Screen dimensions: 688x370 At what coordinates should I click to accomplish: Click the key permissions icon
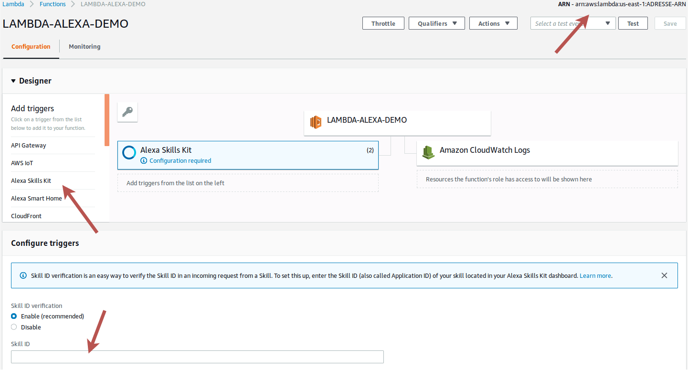pos(127,112)
